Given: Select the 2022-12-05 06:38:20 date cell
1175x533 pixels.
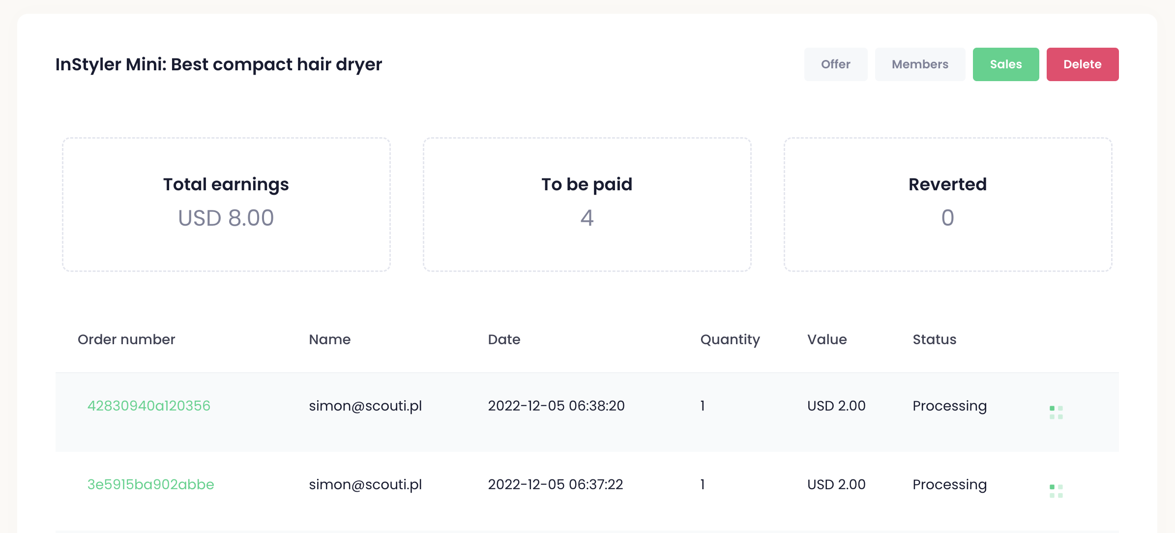Looking at the screenshot, I should (x=556, y=406).
